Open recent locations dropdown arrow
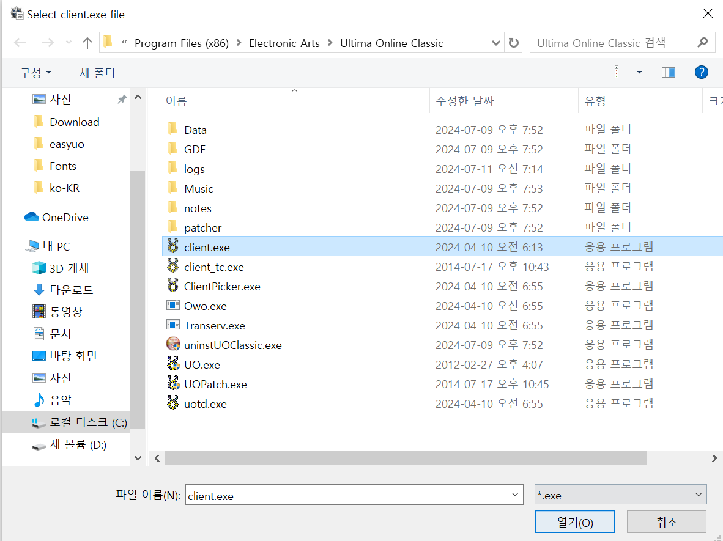This screenshot has height=541, width=723. click(69, 43)
